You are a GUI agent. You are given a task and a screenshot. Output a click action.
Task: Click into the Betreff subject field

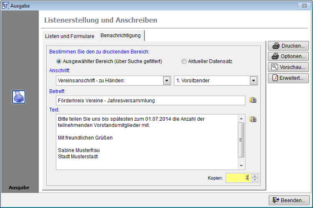[150, 101]
